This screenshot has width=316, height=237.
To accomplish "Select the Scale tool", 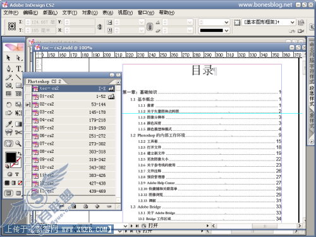I will click(18, 104).
